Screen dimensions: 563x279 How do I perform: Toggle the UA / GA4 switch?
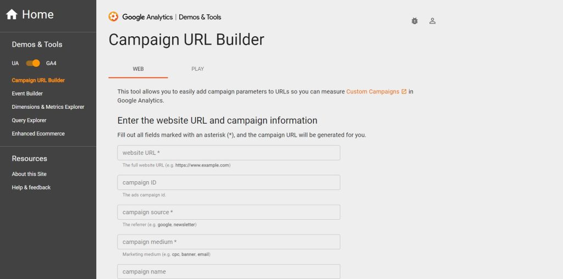33,63
